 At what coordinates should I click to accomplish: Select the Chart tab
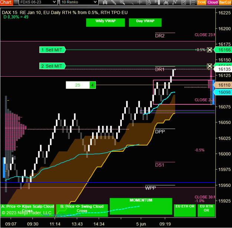pos(6,2)
